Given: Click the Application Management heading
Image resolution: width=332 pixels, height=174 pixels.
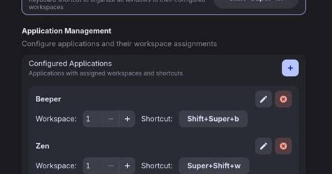Looking at the screenshot, I should point(67,31).
